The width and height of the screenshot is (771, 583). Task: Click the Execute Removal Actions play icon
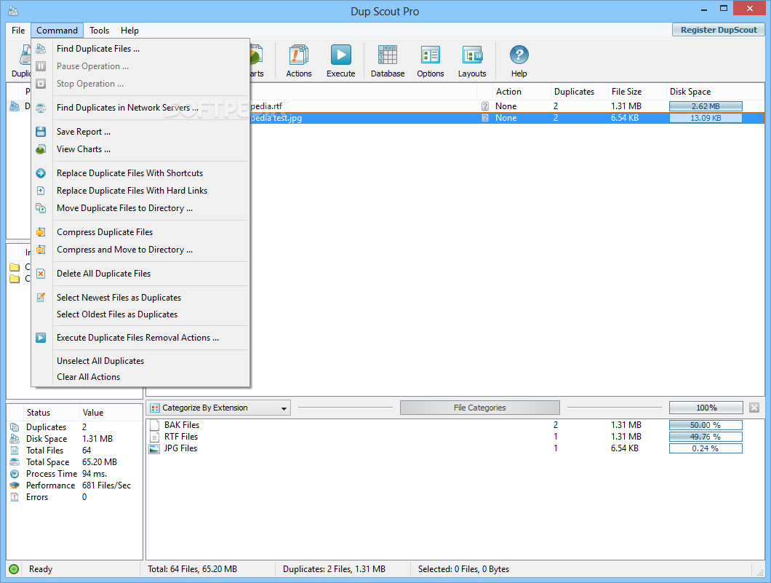coord(41,338)
